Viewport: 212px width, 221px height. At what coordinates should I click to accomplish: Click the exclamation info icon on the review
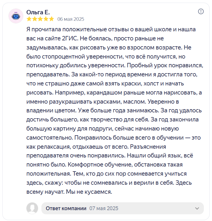point(201,11)
